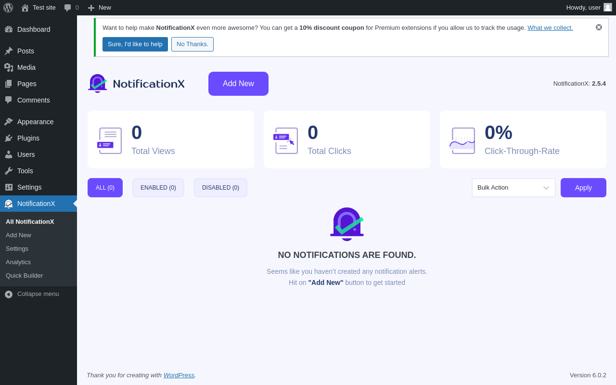Dismiss the tracking notice with X icon
This screenshot has height=385, width=616.
[x=599, y=27]
